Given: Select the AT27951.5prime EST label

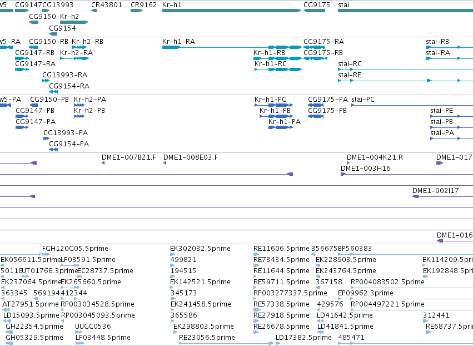Looking at the screenshot, I should tap(30, 304).
